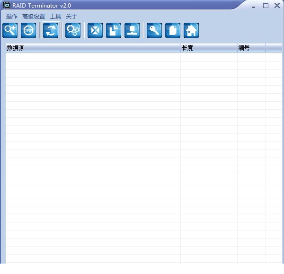Open the 工具 menu
This screenshot has height=274, width=284.
pyautogui.click(x=55, y=17)
